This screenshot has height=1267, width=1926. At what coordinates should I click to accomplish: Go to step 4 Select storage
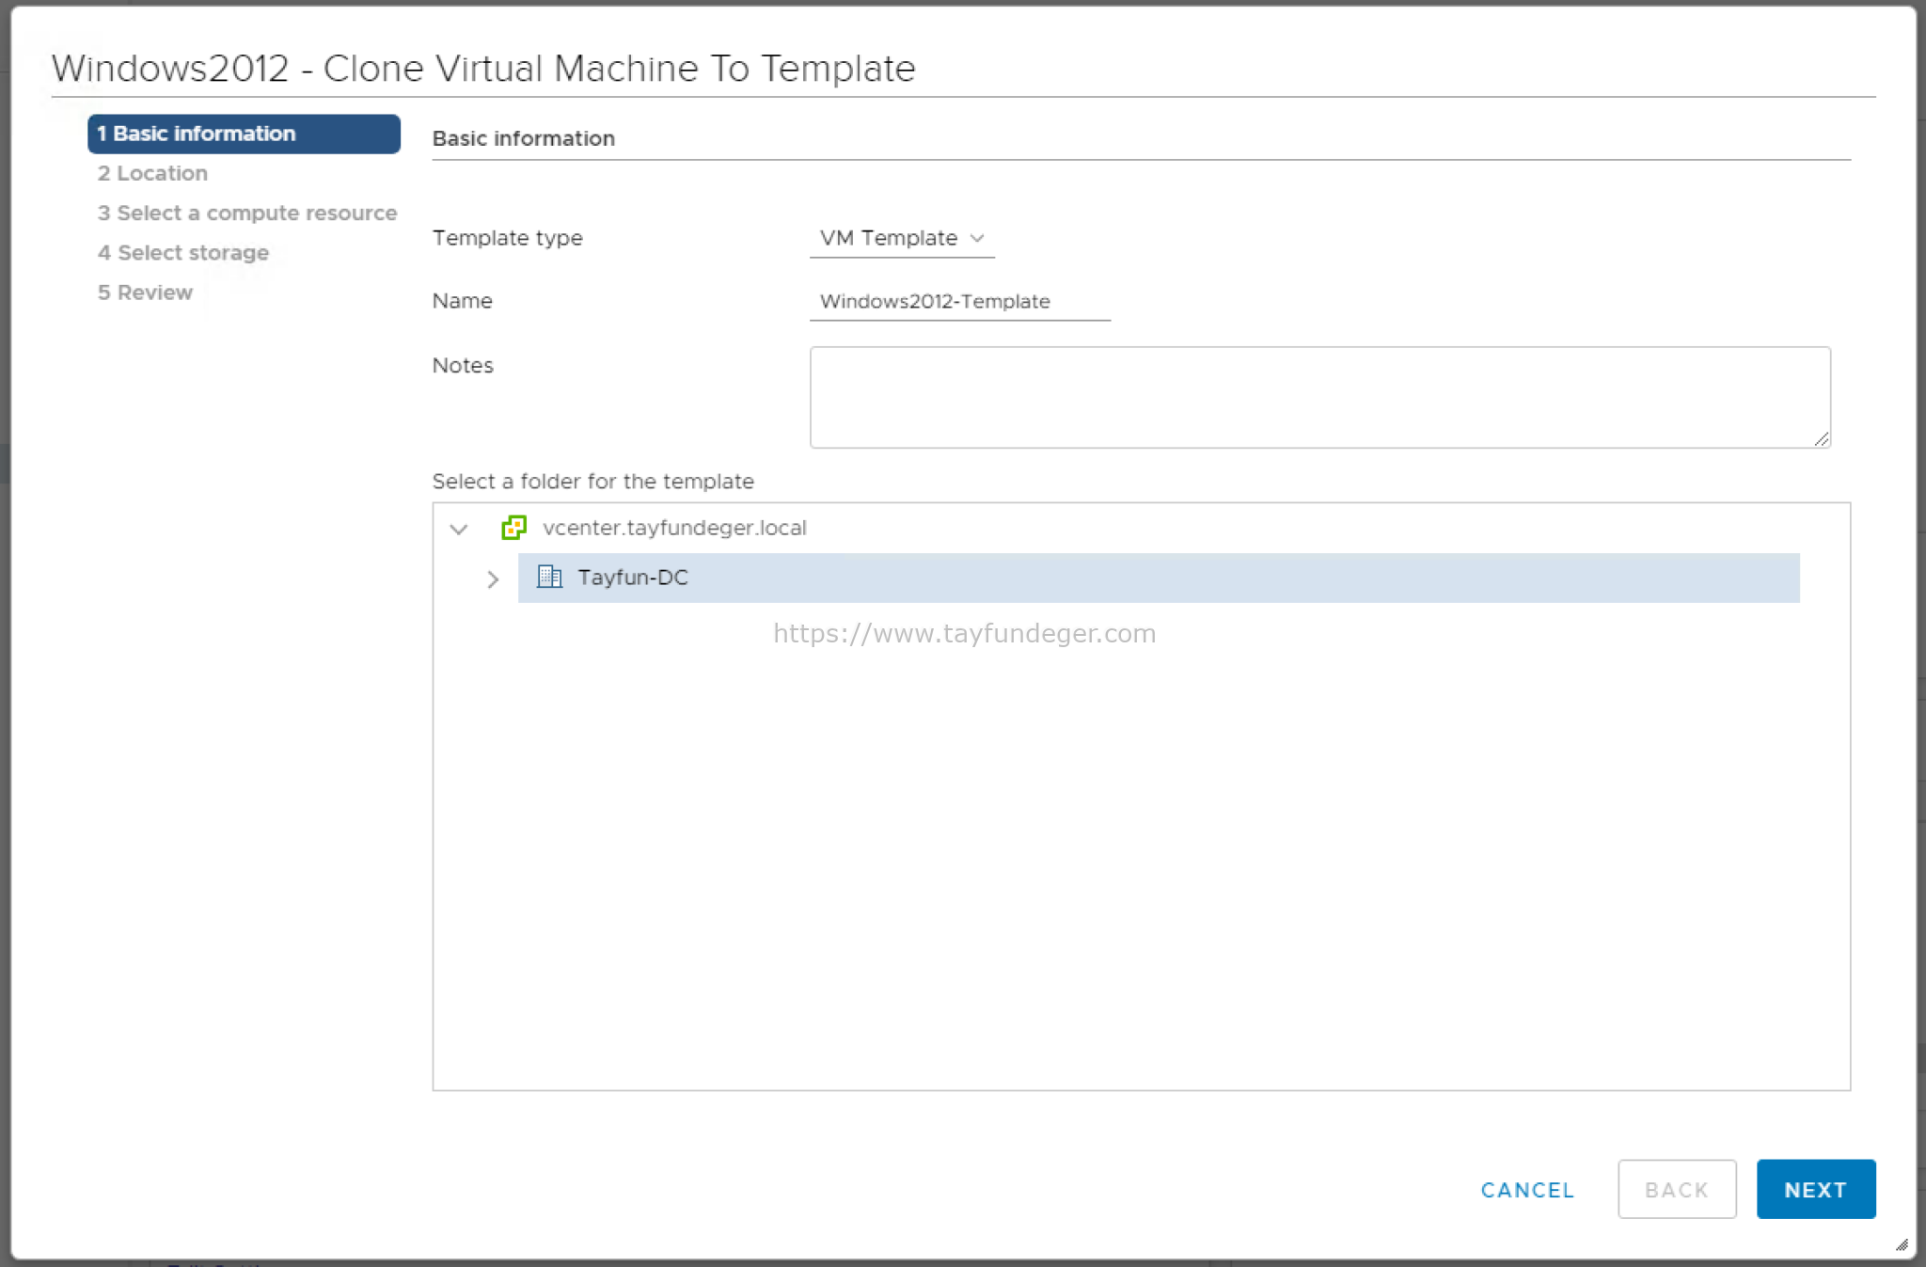(x=183, y=252)
